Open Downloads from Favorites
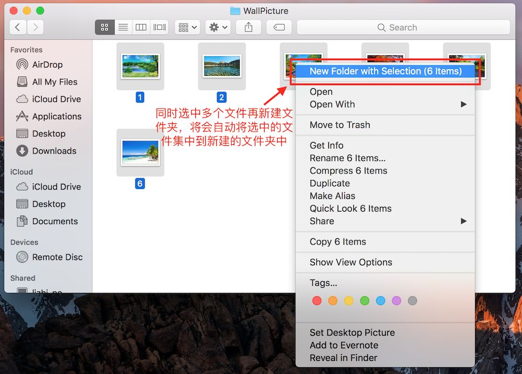 tap(53, 151)
